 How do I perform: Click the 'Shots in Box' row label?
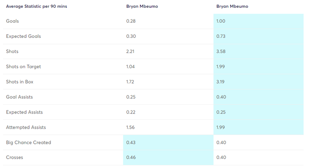tap(20, 82)
